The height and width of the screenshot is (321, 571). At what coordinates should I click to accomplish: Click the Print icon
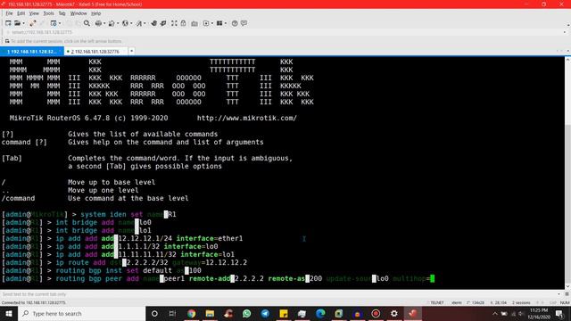pyautogui.click(x=98, y=23)
